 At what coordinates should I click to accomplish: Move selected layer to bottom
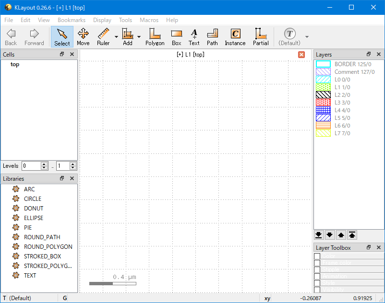(x=319, y=235)
